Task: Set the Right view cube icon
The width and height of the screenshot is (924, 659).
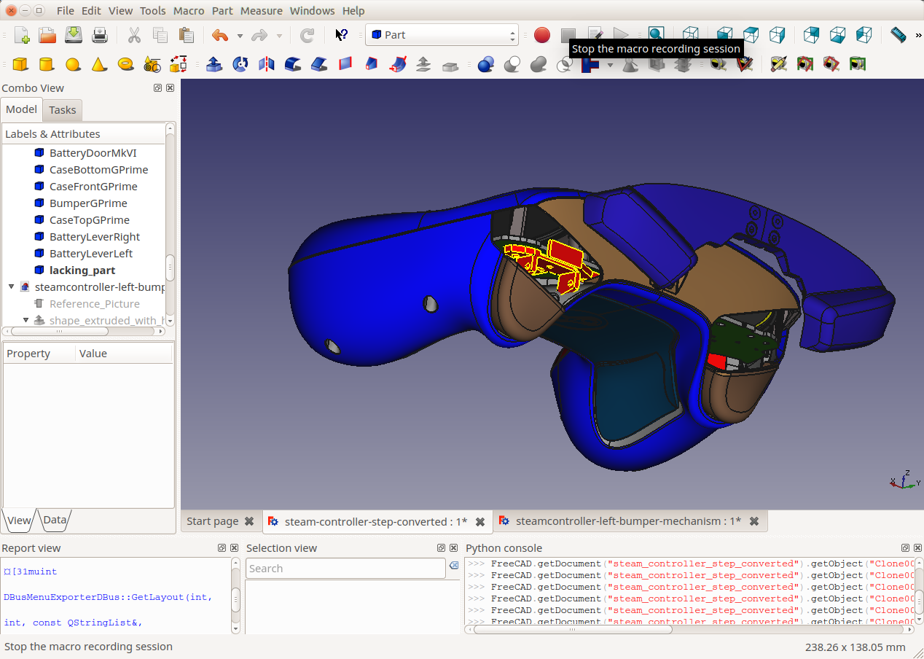Action: 778,34
